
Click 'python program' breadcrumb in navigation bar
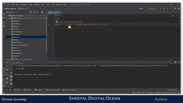coord(10,9)
